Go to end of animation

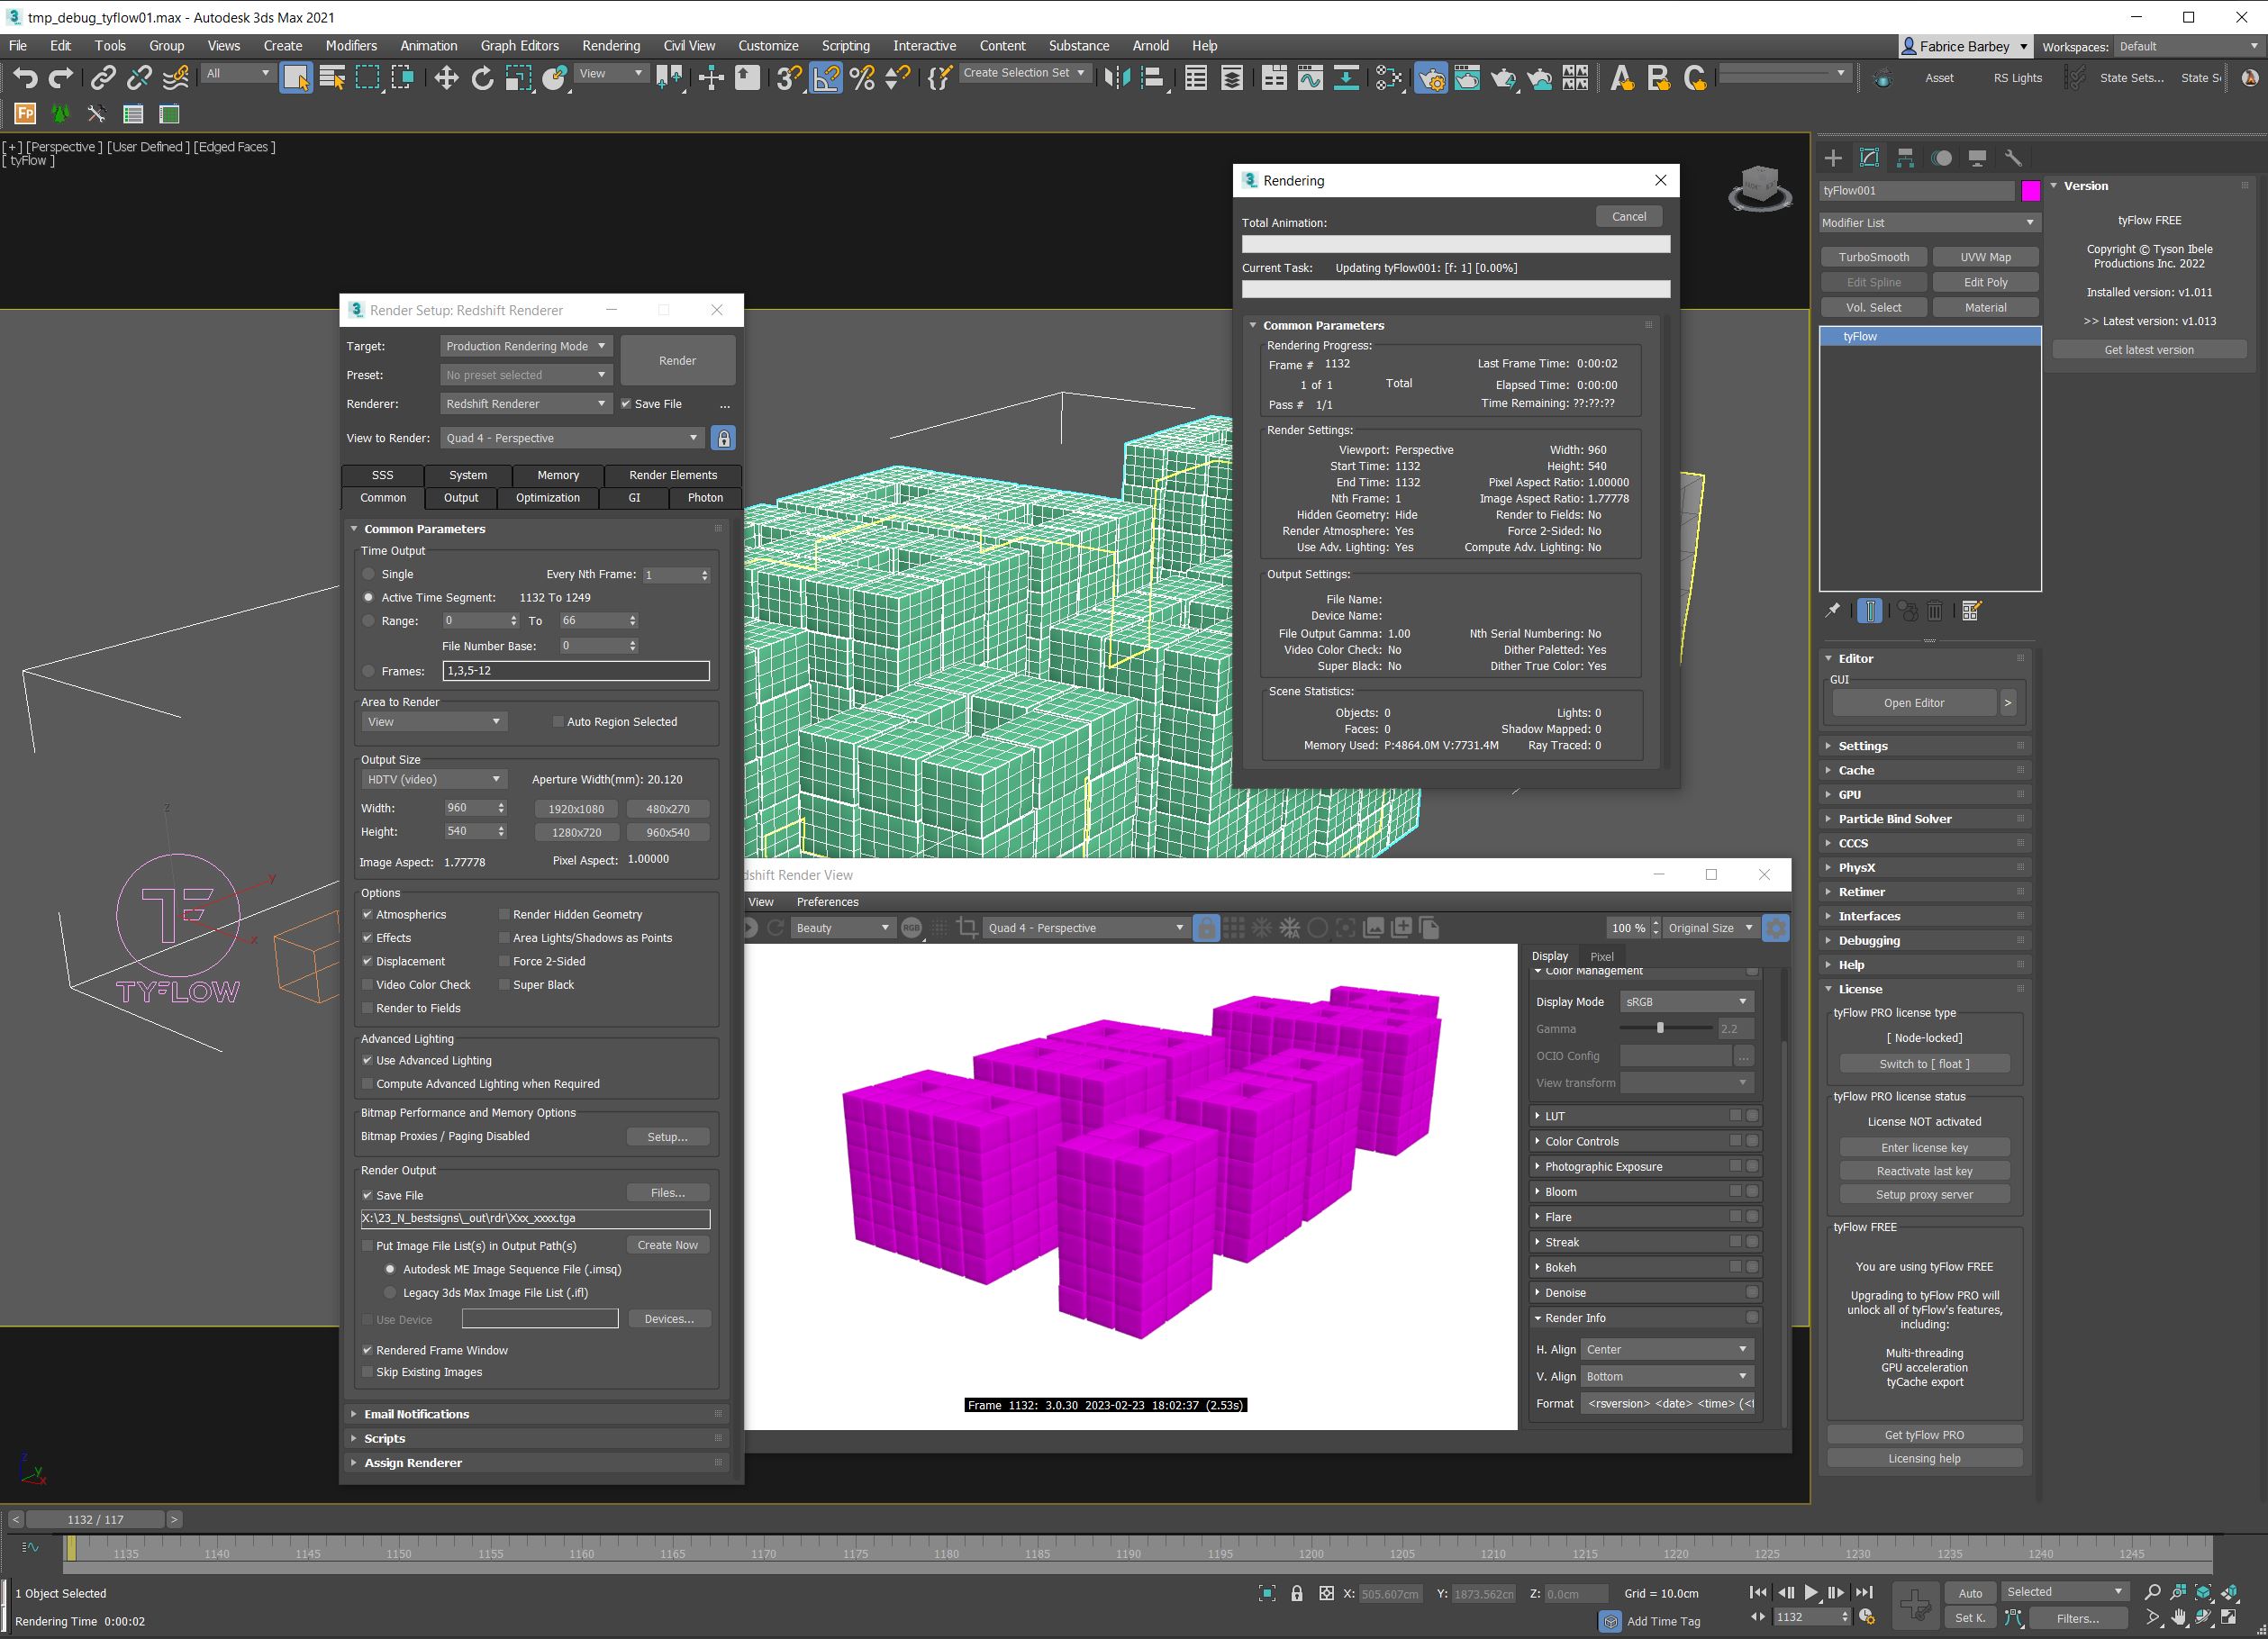coord(1864,1593)
